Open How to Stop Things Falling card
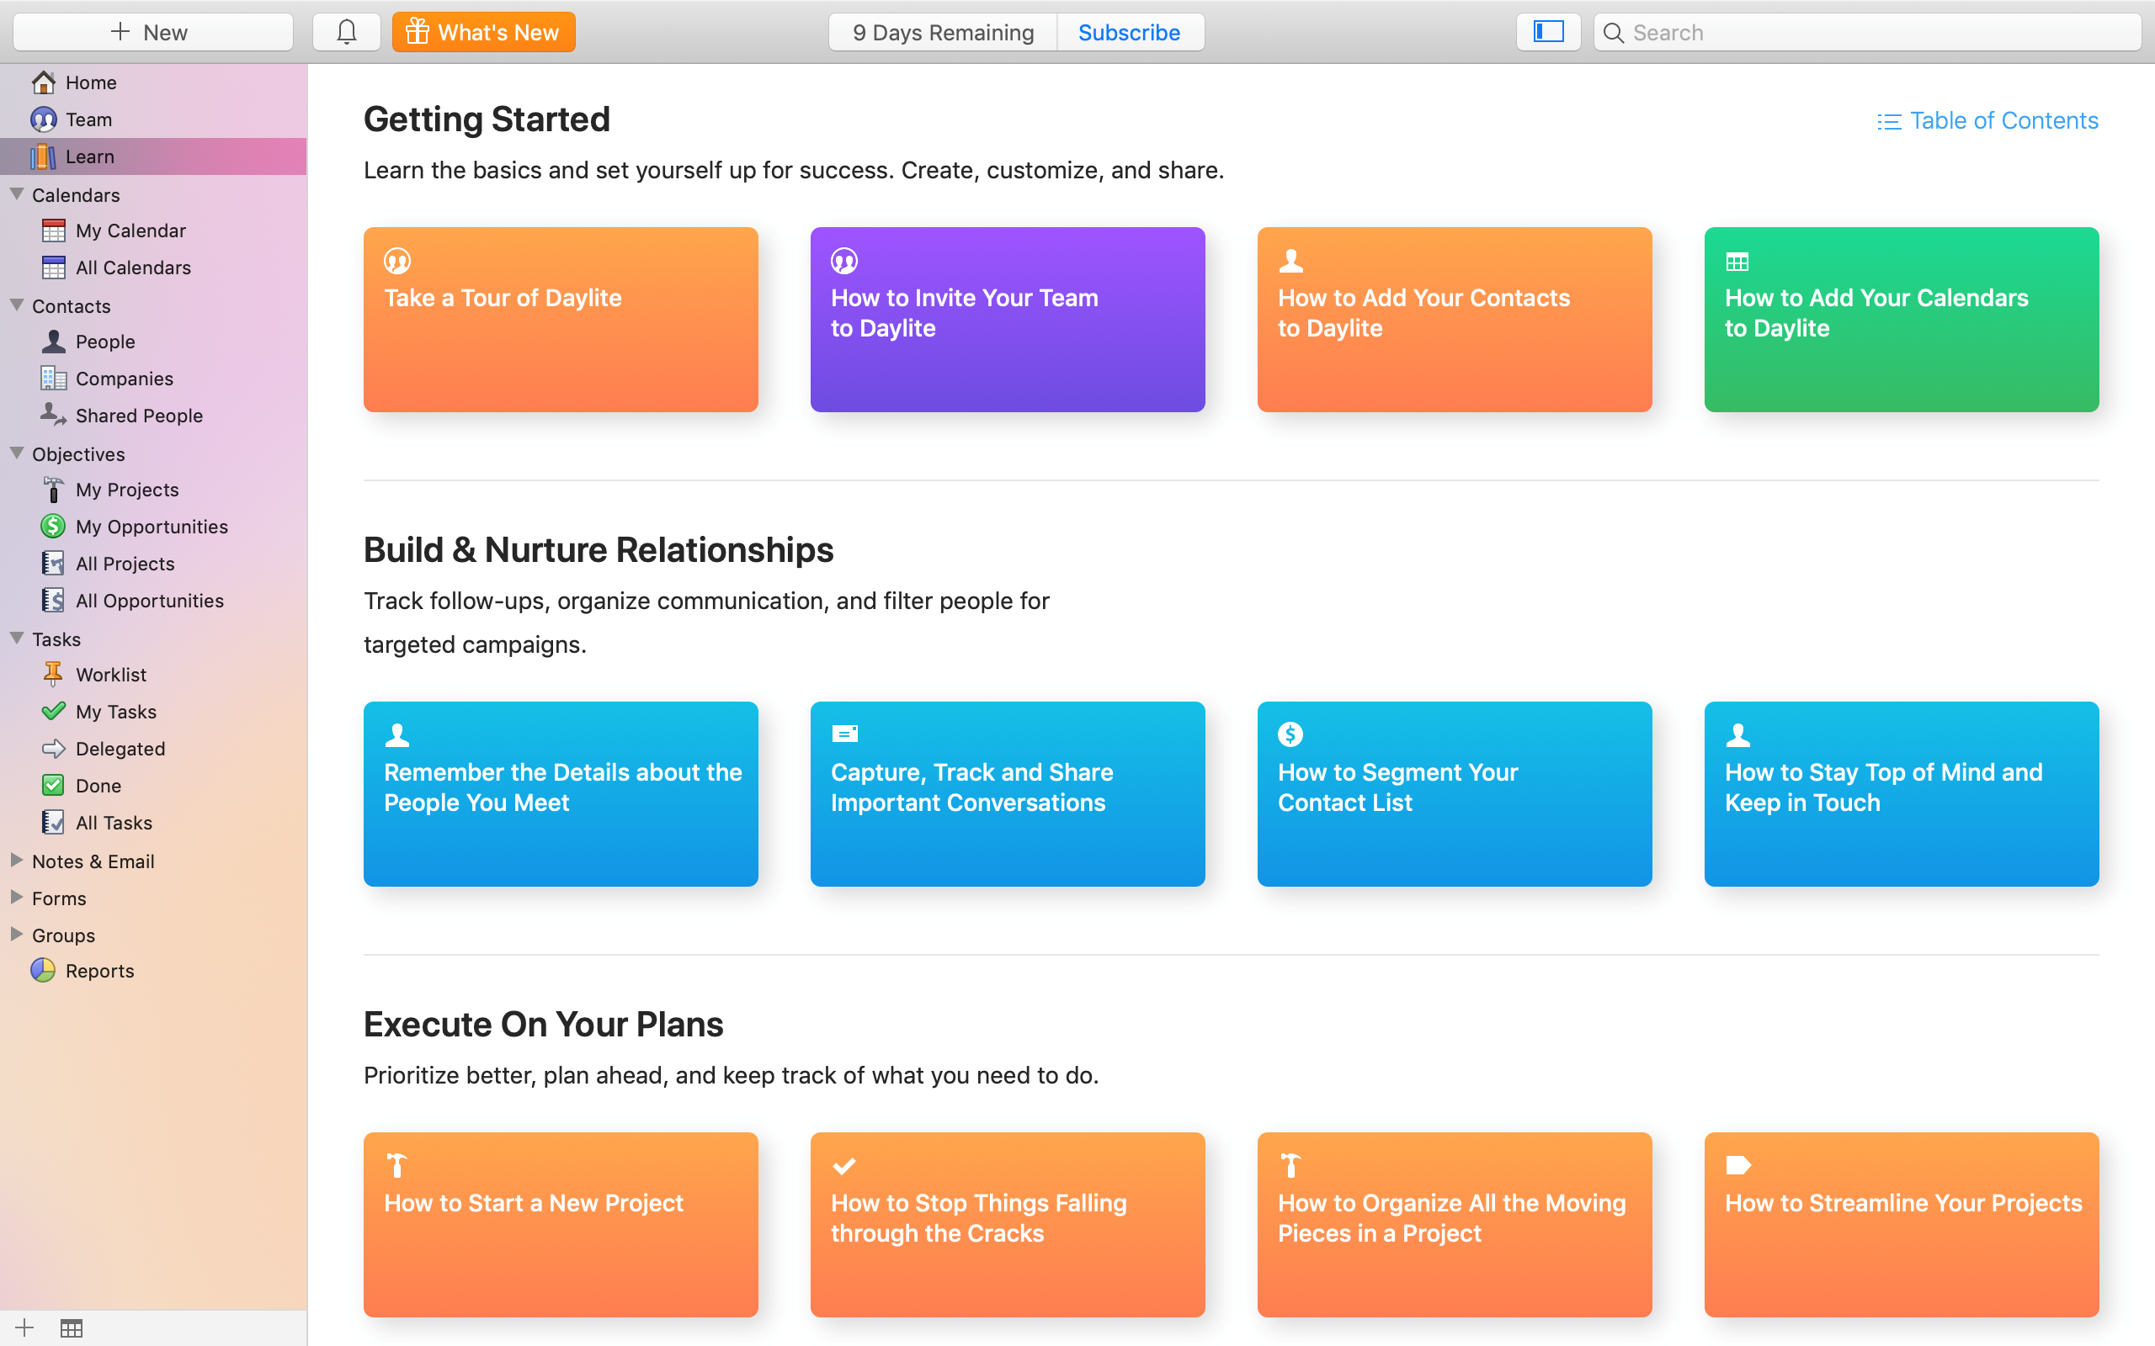 coord(1008,1225)
